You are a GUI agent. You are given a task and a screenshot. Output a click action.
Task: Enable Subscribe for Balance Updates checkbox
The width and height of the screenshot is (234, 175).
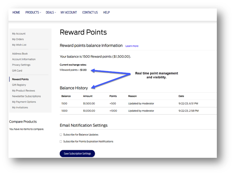[61, 135]
